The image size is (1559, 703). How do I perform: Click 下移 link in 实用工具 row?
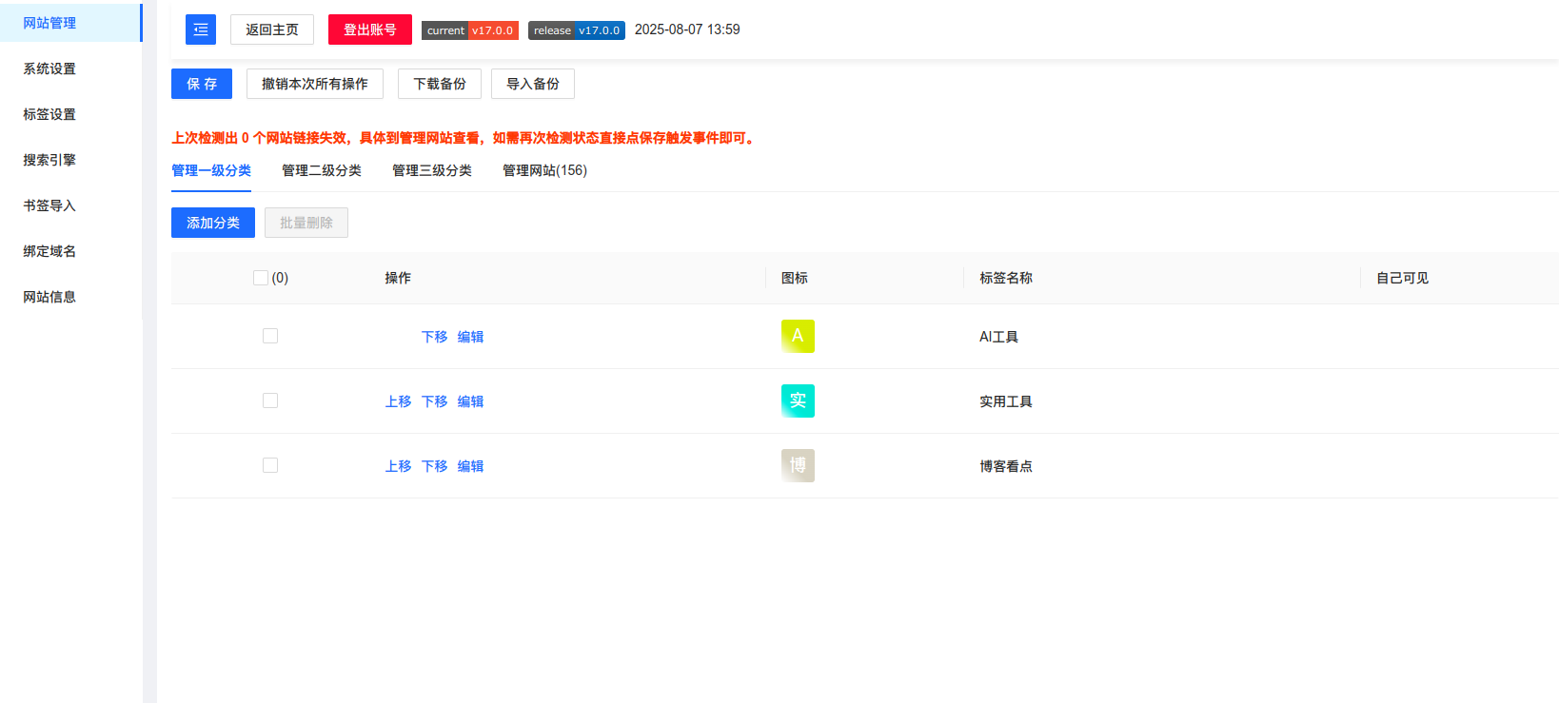(434, 401)
